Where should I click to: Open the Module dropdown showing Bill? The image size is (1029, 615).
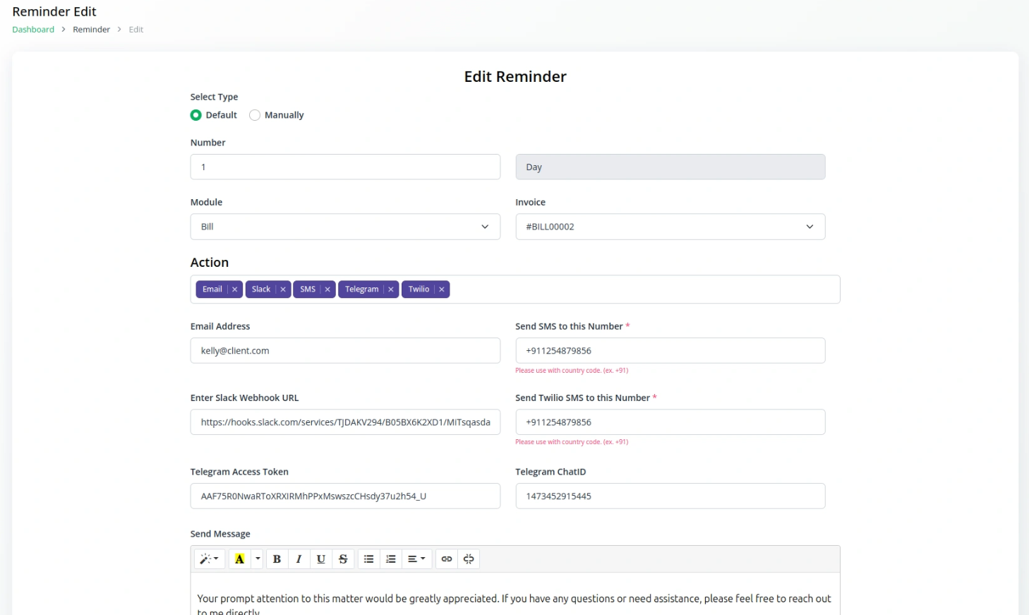coord(345,227)
